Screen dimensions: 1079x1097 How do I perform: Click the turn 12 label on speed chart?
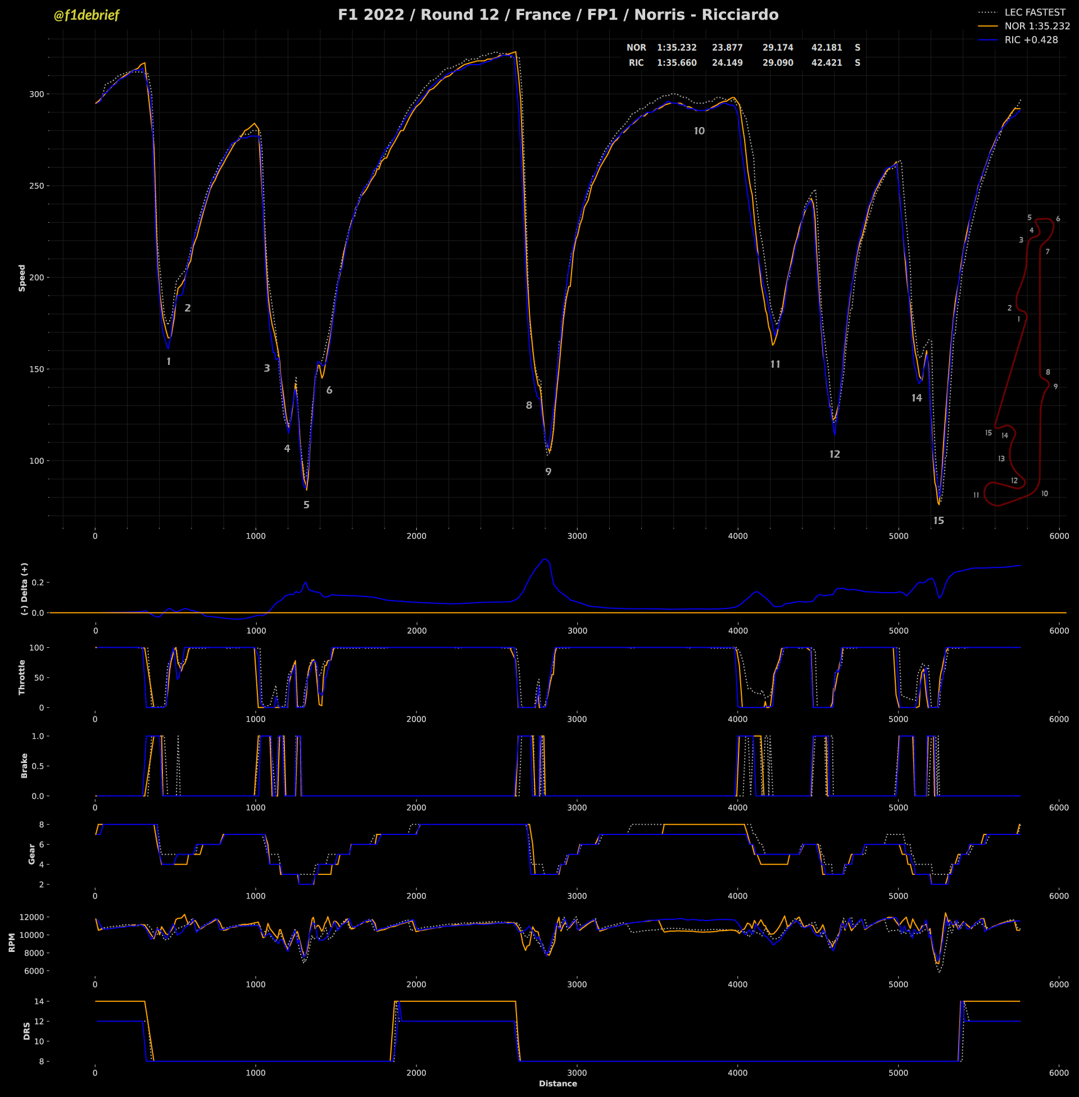(x=834, y=454)
